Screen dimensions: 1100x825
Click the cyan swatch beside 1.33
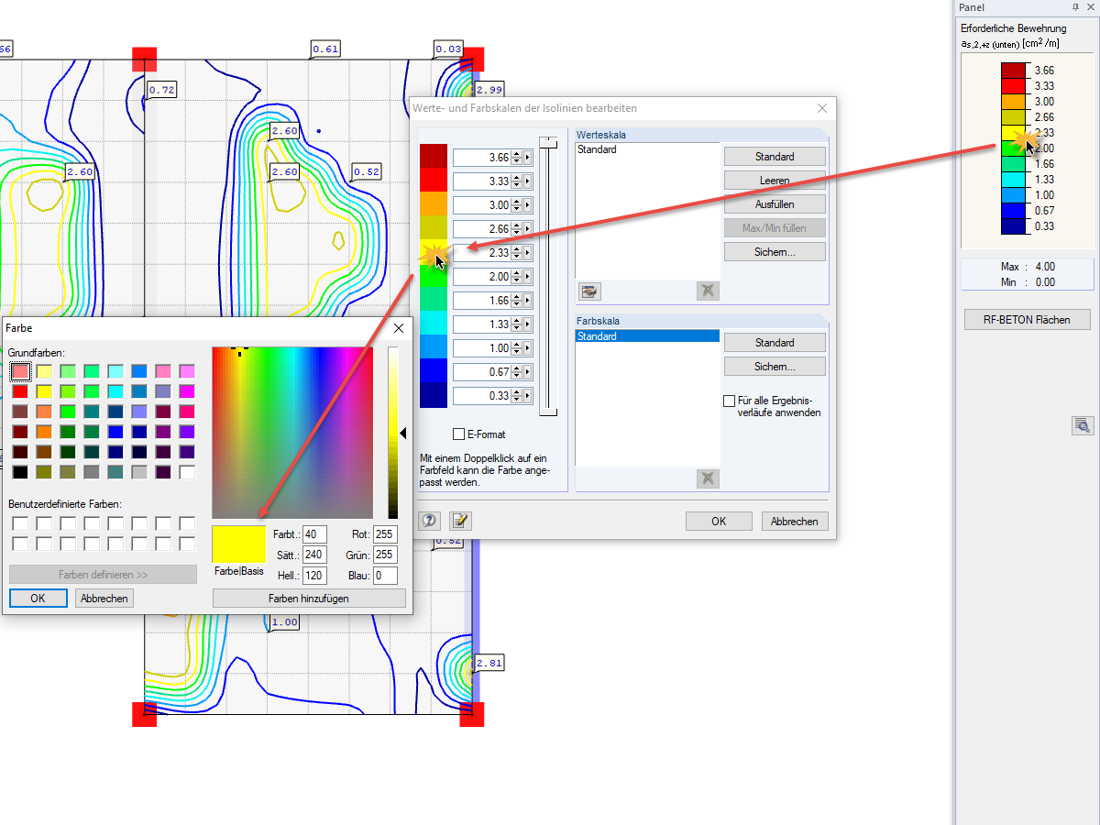click(434, 323)
